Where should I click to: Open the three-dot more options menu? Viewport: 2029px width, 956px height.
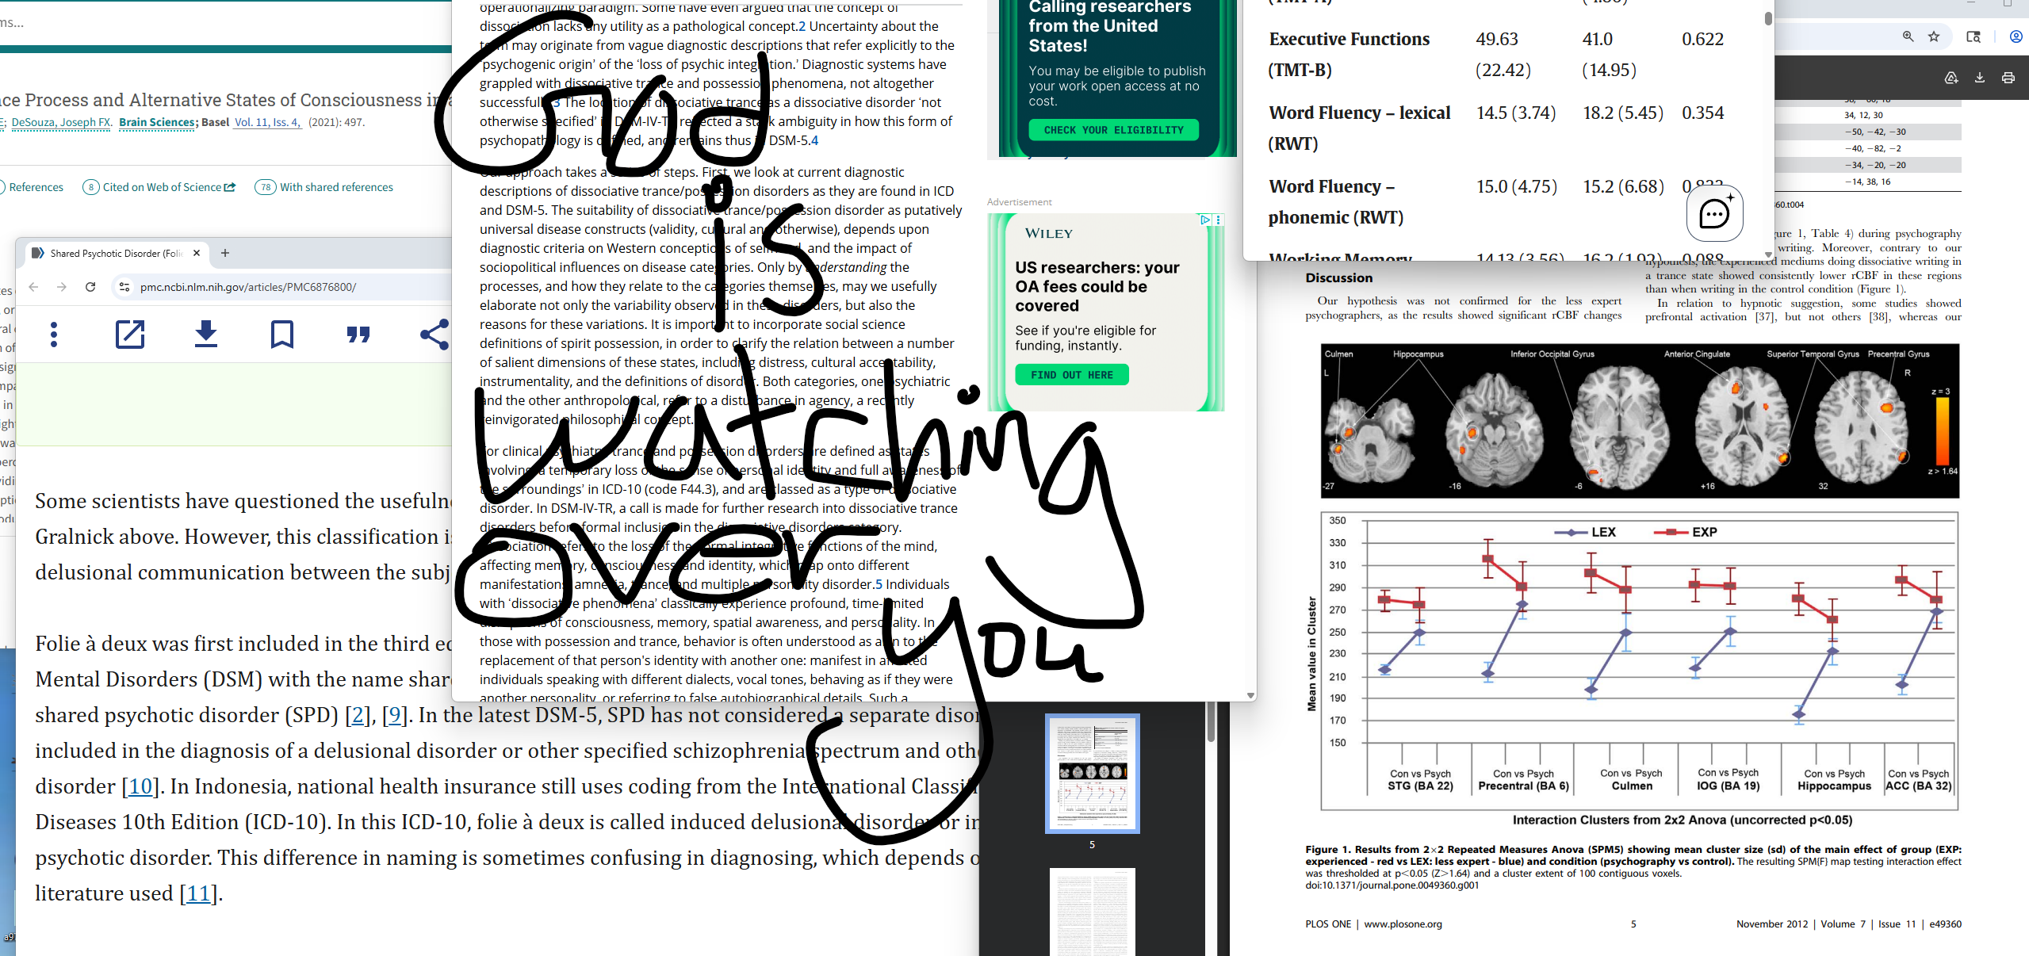pyautogui.click(x=53, y=334)
